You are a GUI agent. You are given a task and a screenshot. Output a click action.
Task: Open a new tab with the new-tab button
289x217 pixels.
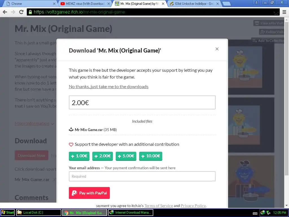pyautogui.click(x=226, y=4)
